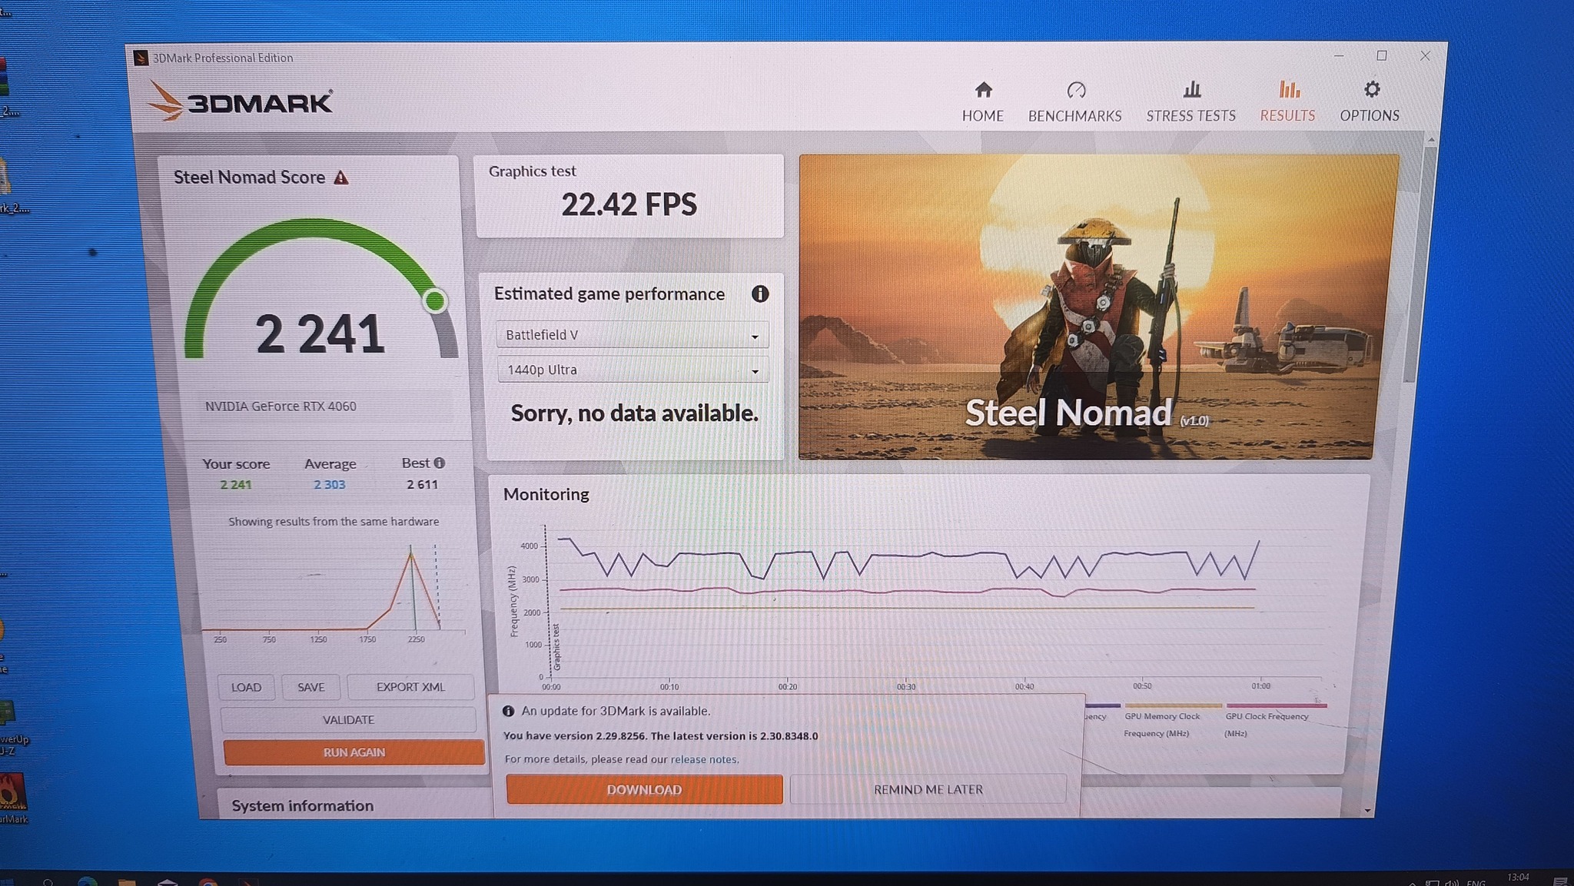This screenshot has width=1574, height=886.
Task: Click info icon next to Best score
Action: point(440,463)
